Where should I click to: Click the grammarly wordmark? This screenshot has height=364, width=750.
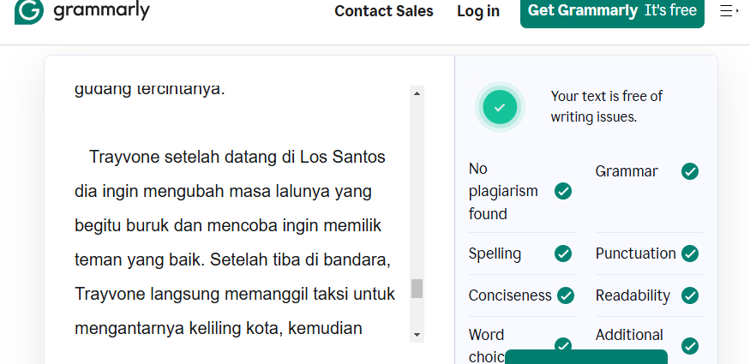[x=101, y=10]
